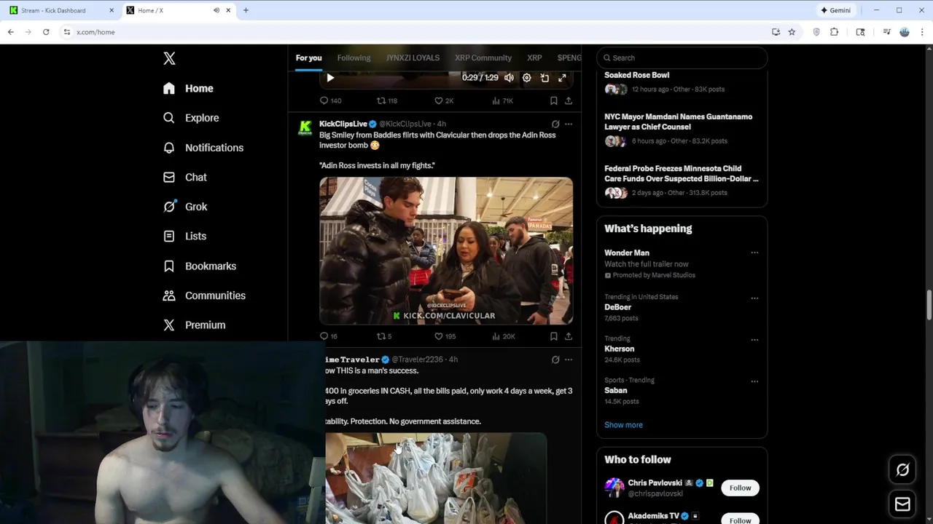This screenshot has width=933, height=524.
Task: Click the X logo in sidebar
Action: coord(169,59)
